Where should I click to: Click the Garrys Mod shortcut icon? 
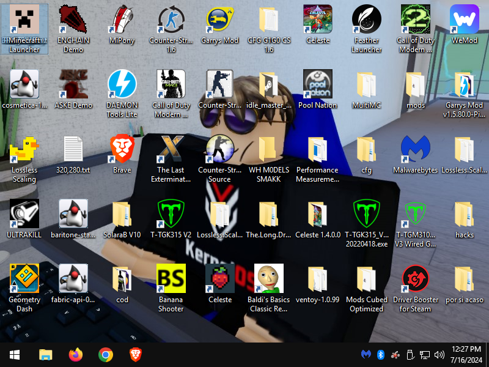(220, 24)
